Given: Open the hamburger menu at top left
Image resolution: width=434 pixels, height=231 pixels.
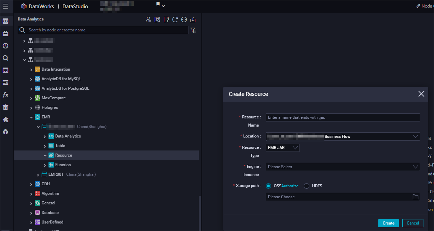Looking at the screenshot, I should tap(5, 6).
